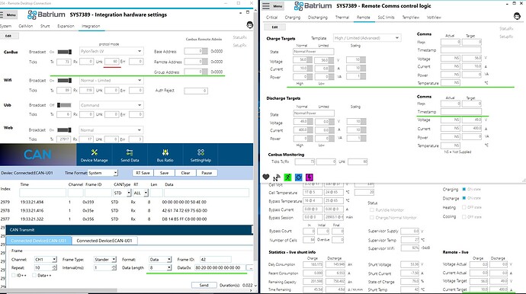The height and width of the screenshot is (294, 526).
Task: Switch to the CellMon tab
Action: pyautogui.click(x=25, y=26)
